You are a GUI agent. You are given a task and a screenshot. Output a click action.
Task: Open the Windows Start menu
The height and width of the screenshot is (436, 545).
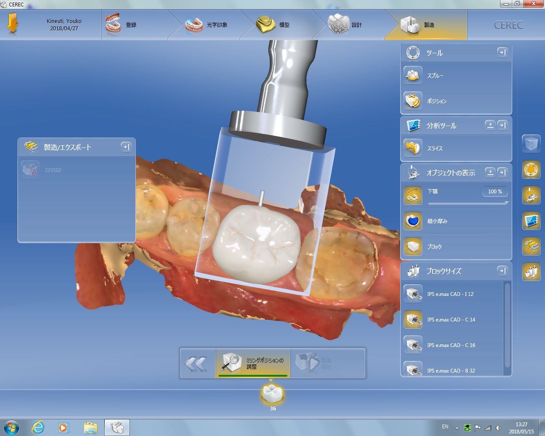(x=11, y=427)
